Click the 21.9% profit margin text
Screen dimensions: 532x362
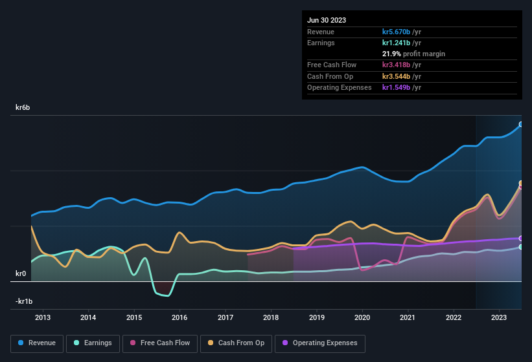413,54
